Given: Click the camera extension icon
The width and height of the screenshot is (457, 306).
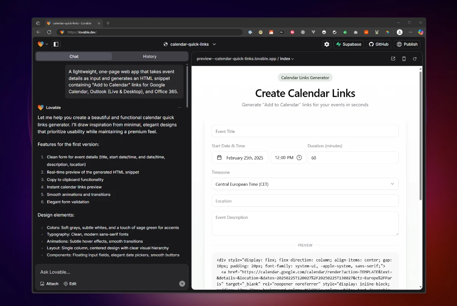Looking at the screenshot, I should tap(355, 32).
